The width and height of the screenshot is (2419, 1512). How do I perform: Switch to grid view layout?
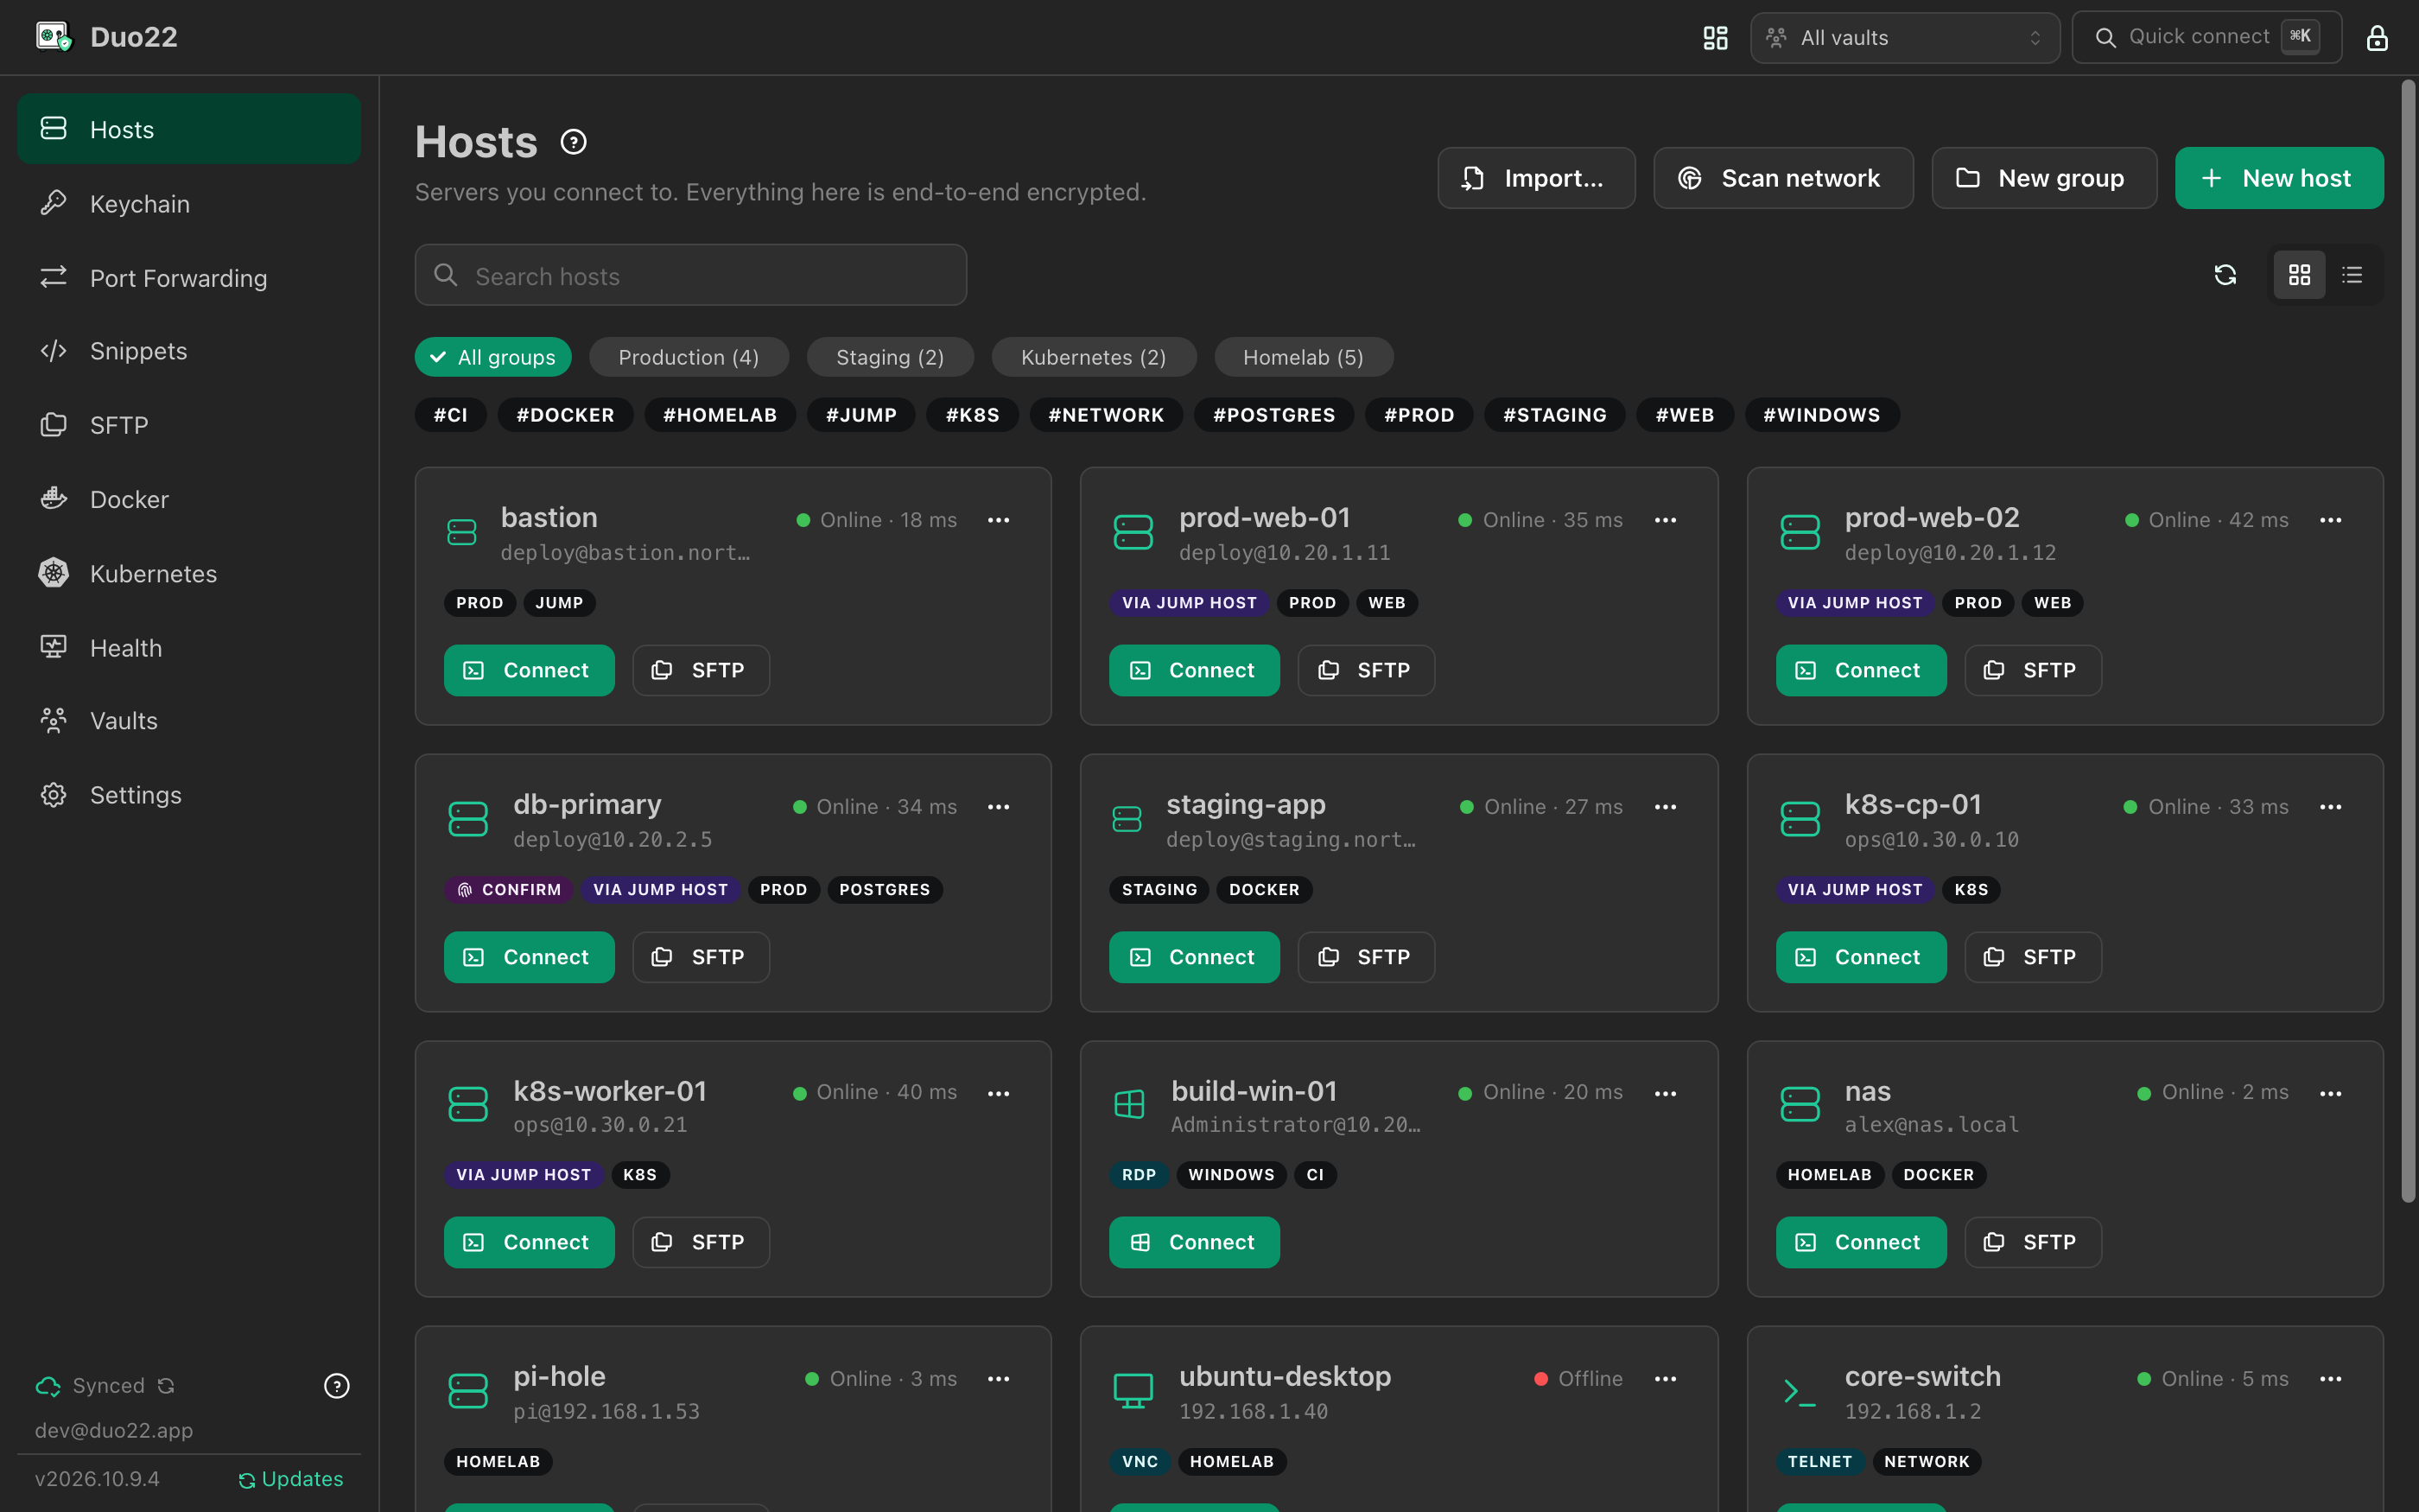[x=2299, y=275]
